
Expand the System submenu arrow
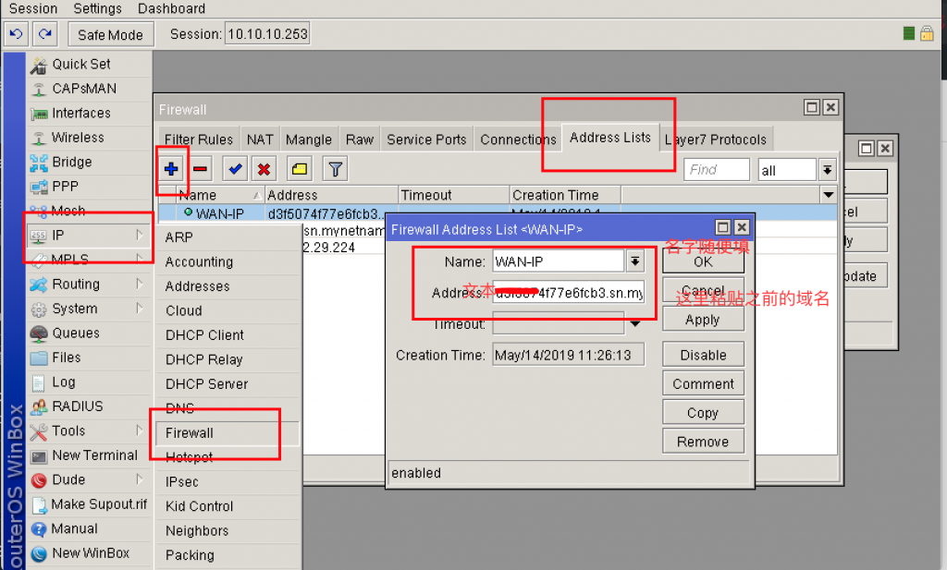click(x=140, y=309)
